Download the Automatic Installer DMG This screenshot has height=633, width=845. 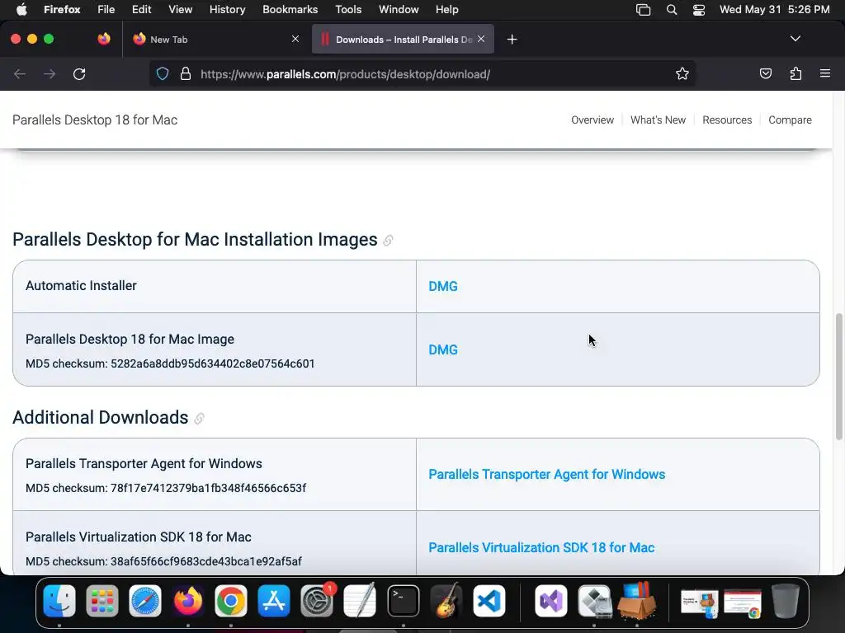pos(443,286)
